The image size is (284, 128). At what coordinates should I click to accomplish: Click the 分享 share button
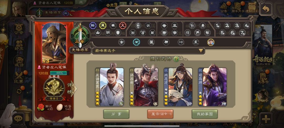[116, 114]
